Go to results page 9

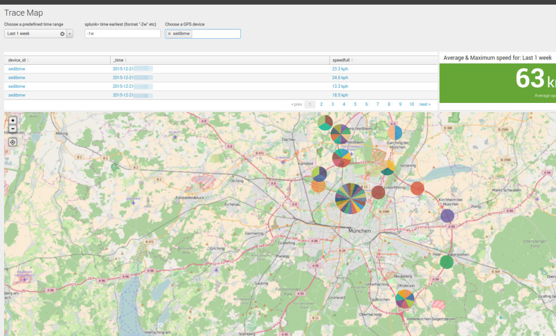[x=400, y=105]
